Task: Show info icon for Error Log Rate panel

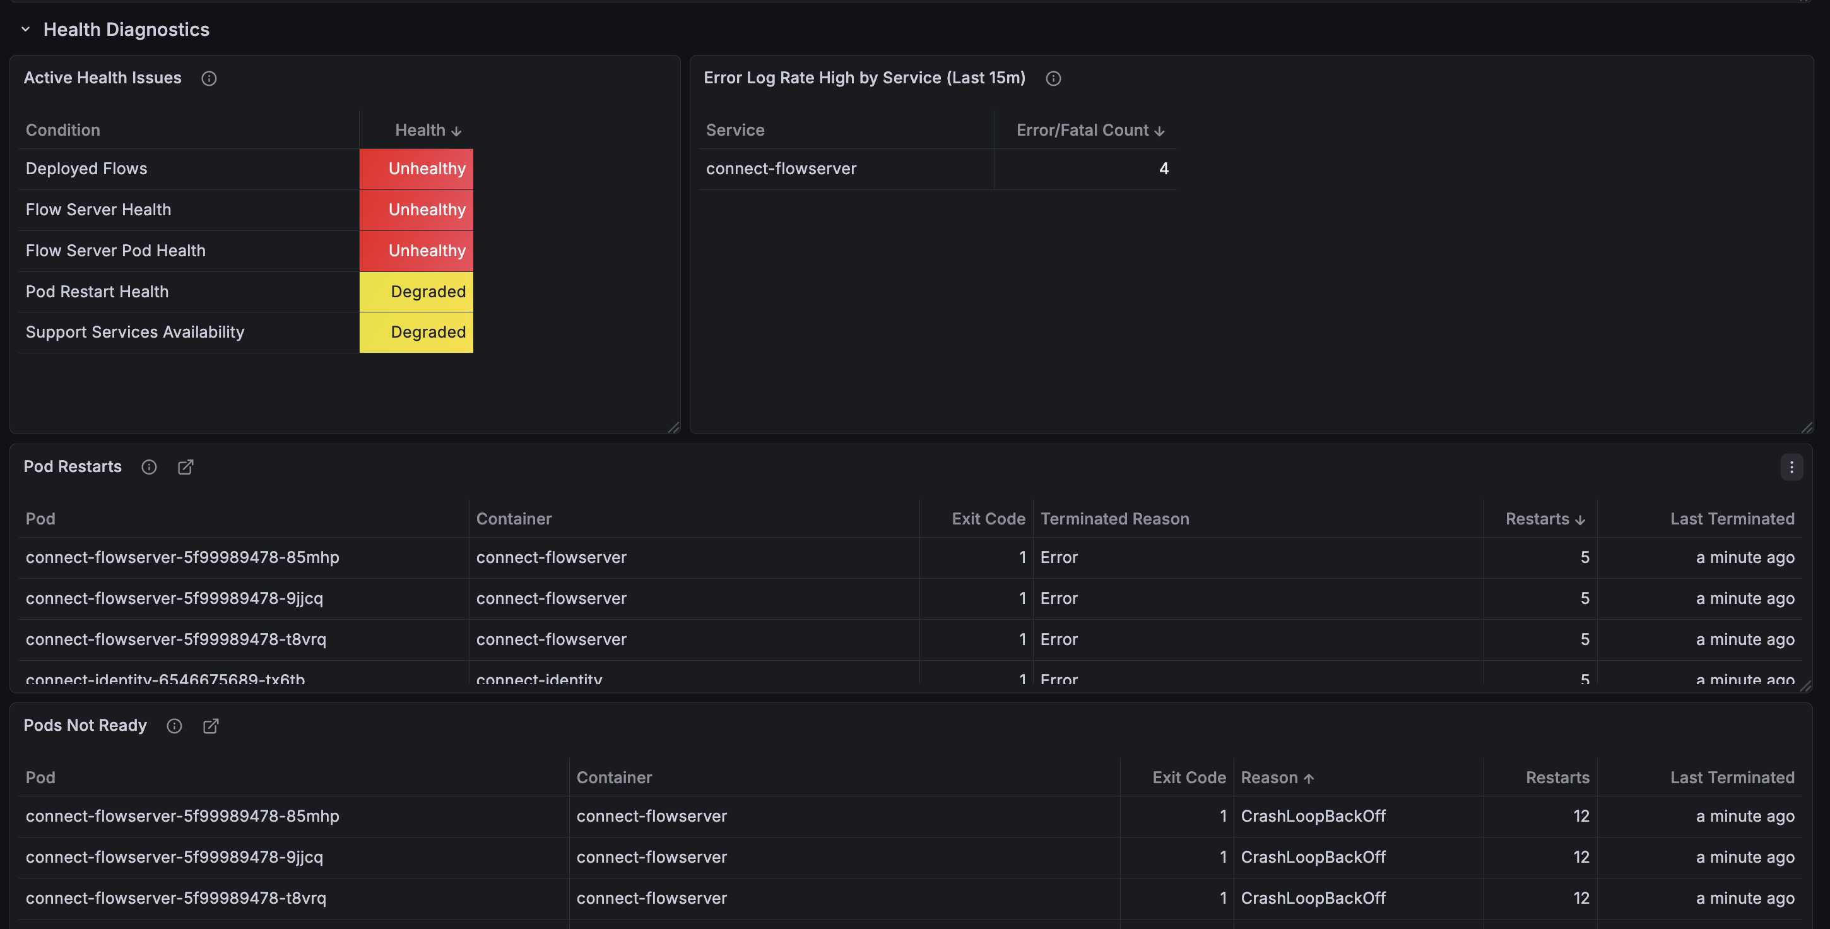Action: coord(1054,78)
